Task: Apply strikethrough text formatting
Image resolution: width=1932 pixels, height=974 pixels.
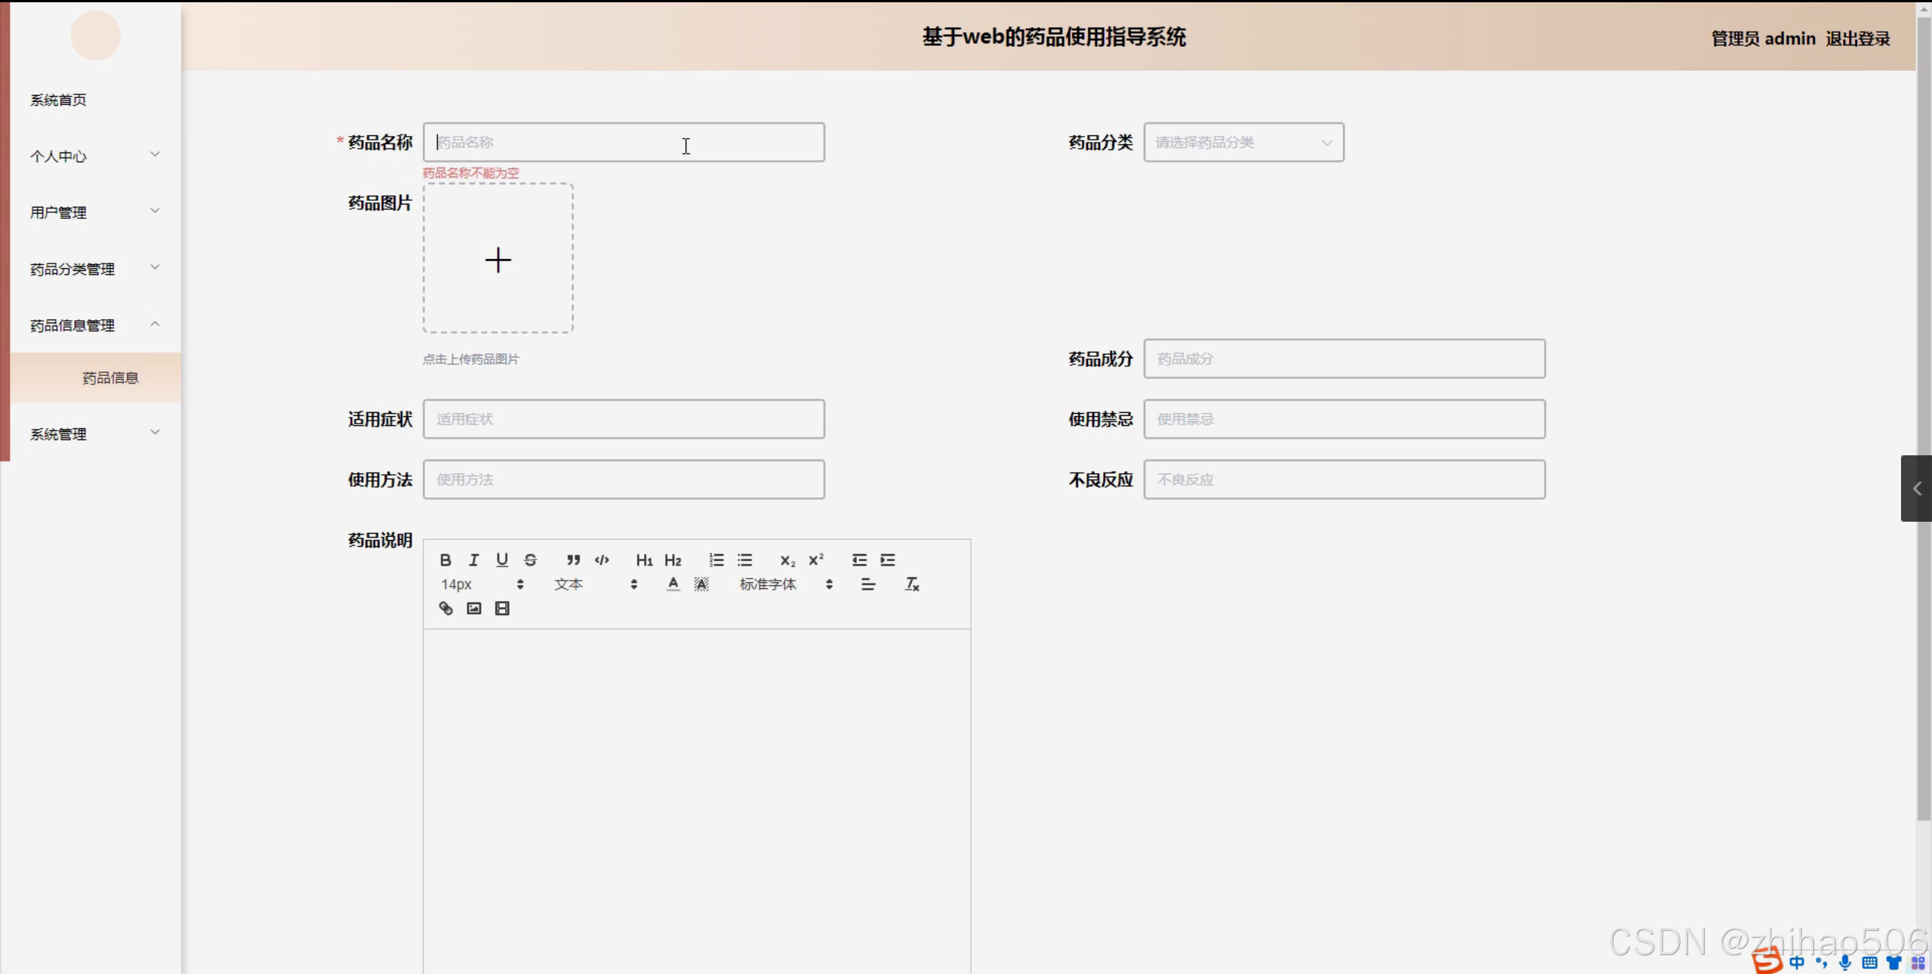Action: click(x=530, y=559)
